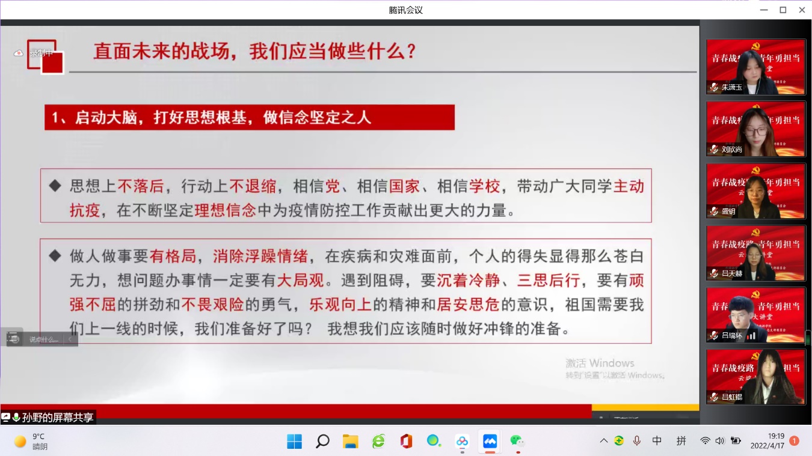Viewport: 812px width, 456px height.
Task: Open the Tencent Meeting icon in the taskbar
Action: tap(490, 442)
